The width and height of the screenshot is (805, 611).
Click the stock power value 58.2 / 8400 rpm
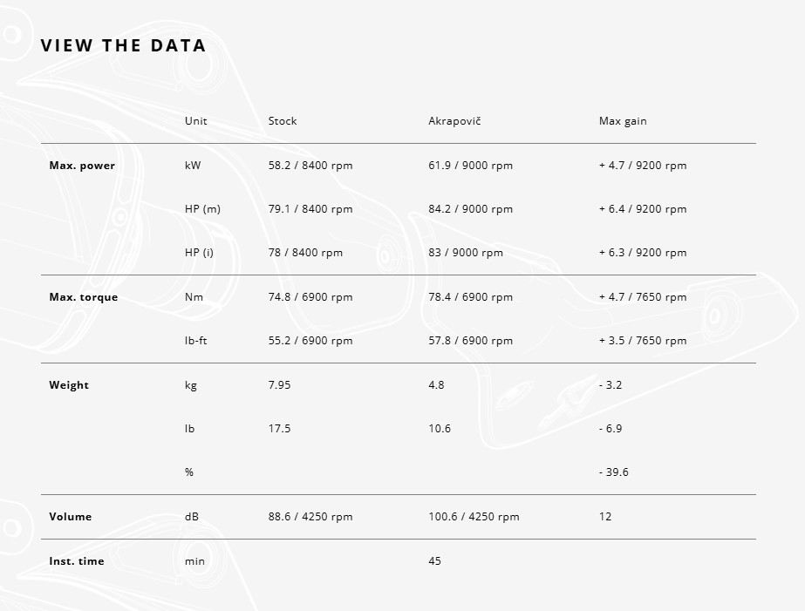point(310,166)
